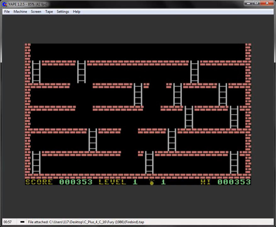Image resolution: width=276 pixels, height=227 pixels.
Task: Click the HI label in the game
Action: pos(206,182)
